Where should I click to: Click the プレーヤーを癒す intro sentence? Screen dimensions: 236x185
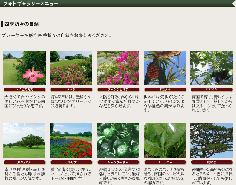[56, 35]
